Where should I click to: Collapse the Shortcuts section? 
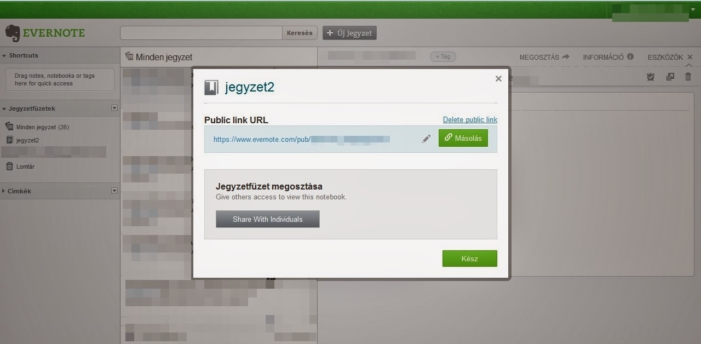pyautogui.click(x=4, y=55)
